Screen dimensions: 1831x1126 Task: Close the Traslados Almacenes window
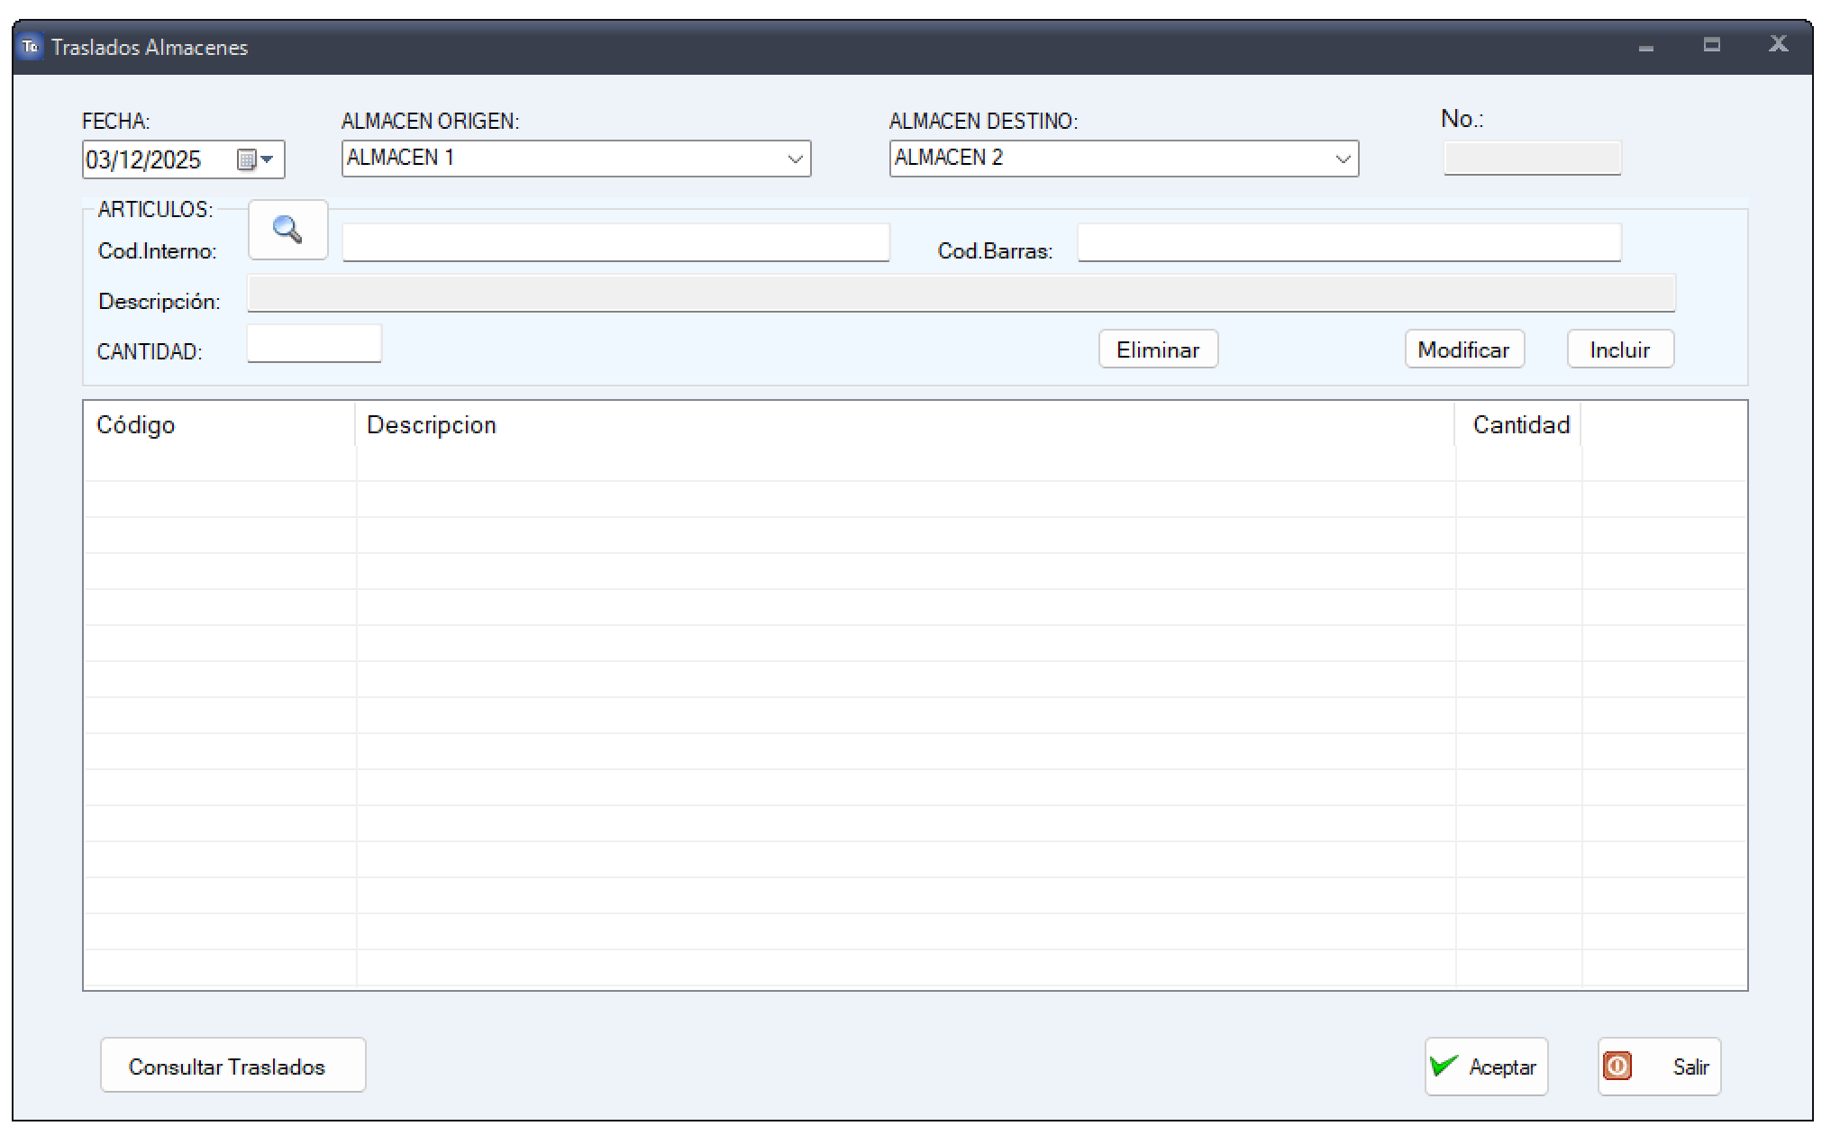click(1777, 44)
